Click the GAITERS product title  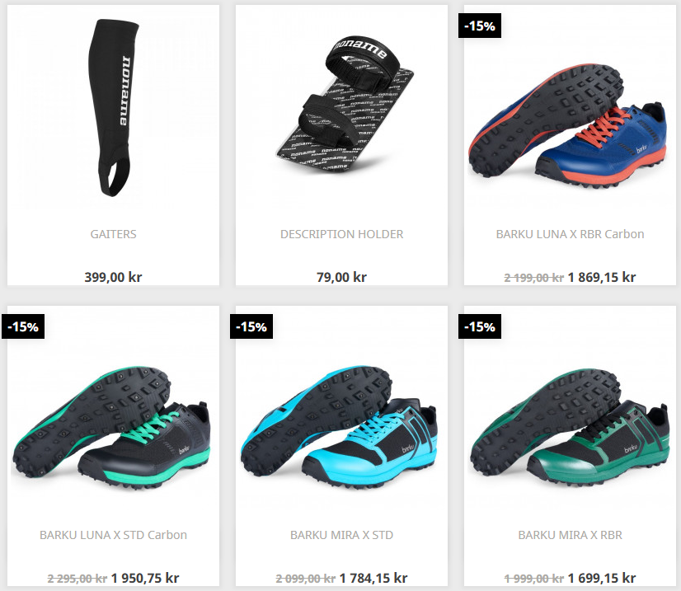113,234
